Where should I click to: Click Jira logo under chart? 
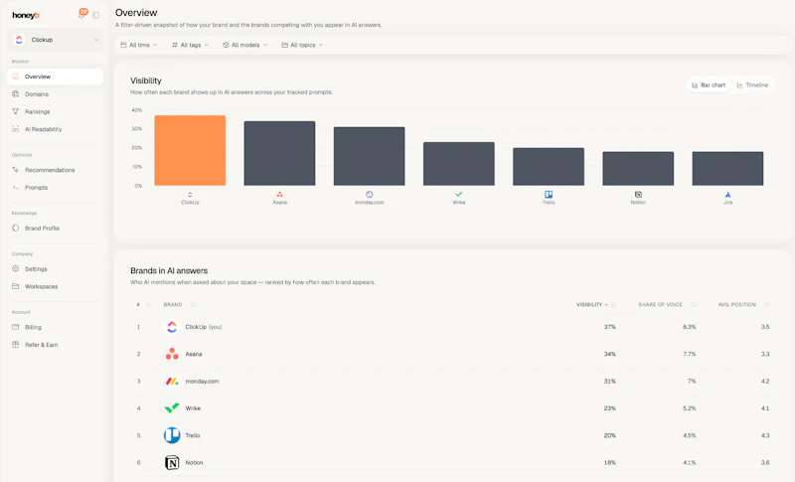pos(728,194)
